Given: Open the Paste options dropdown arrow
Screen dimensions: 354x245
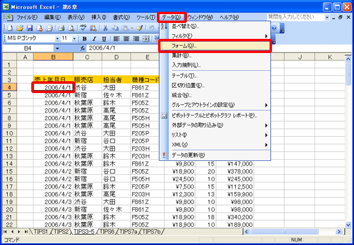Looking at the screenshot, I should coord(132,28).
